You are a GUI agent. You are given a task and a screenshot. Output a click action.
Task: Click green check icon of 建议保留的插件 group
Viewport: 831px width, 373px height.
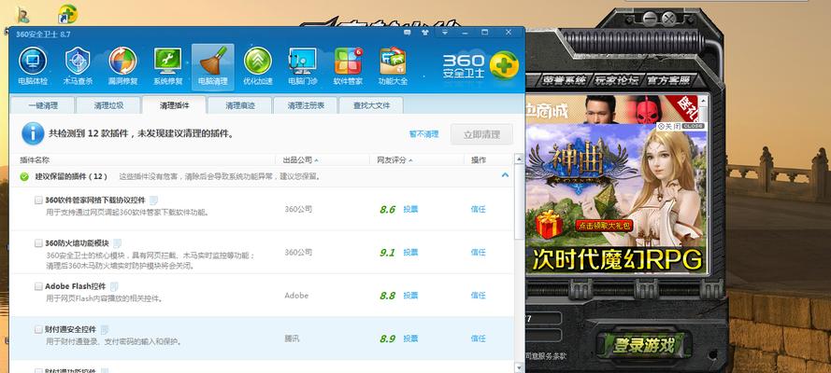24,176
